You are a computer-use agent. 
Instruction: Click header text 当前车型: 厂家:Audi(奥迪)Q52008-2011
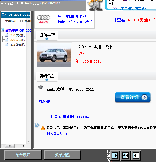pos(30,3)
